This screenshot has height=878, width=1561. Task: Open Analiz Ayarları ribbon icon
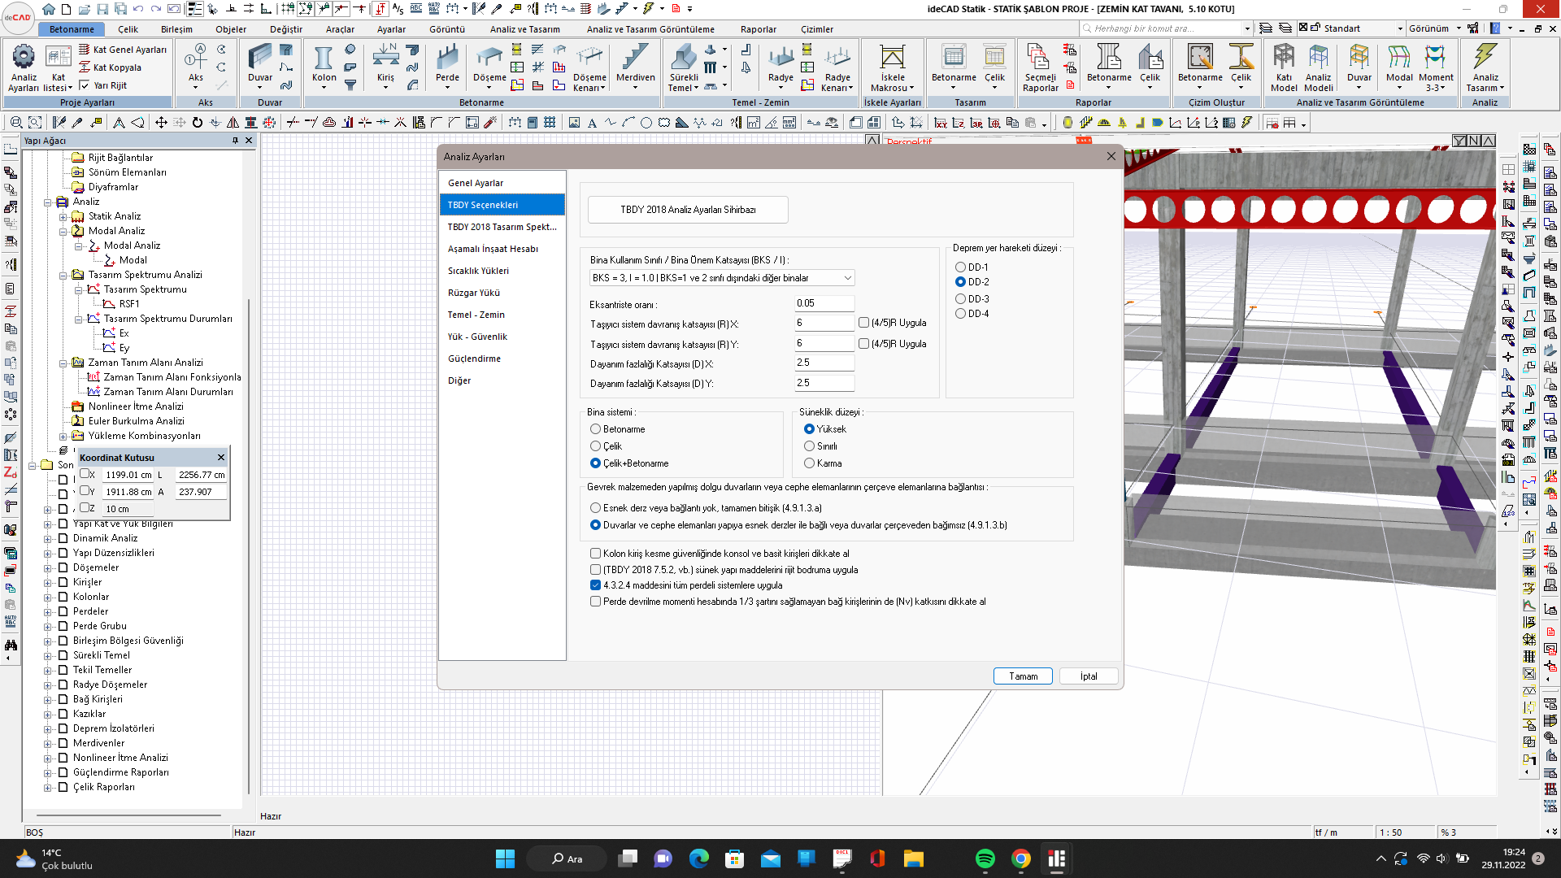(x=24, y=67)
